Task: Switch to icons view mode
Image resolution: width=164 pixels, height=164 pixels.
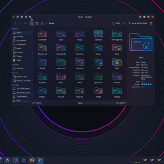Action: (32, 23)
